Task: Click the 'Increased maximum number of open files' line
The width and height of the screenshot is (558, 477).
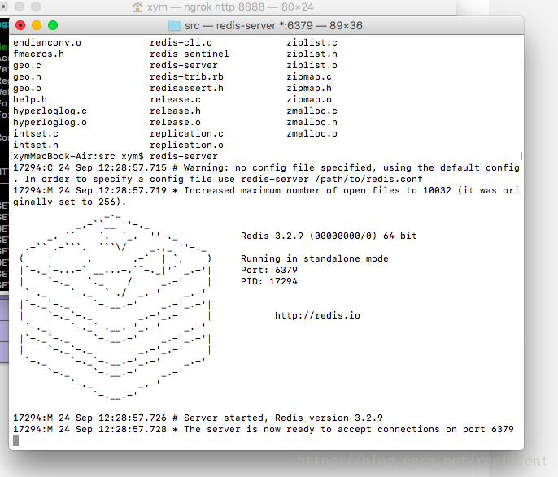Action: (266, 190)
